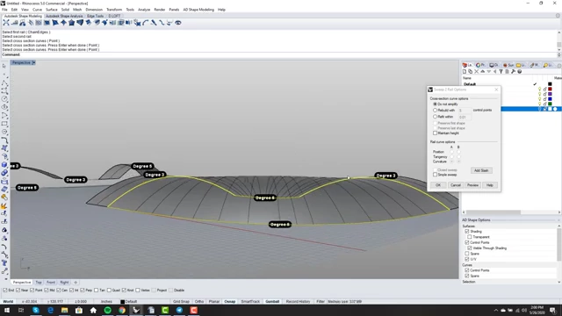
Task: Click the Preview button in sweep dialog
Action: pos(472,185)
